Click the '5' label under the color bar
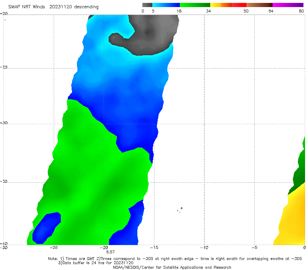The width and height of the screenshot is (308, 270). click(x=153, y=11)
